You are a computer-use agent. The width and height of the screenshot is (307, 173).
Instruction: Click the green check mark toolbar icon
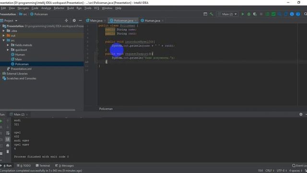coord(273,14)
